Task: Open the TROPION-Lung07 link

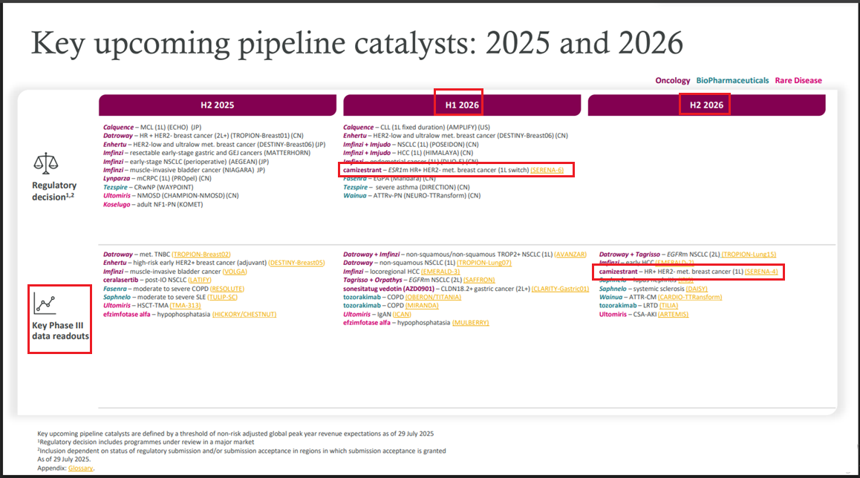Action: pyautogui.click(x=484, y=263)
